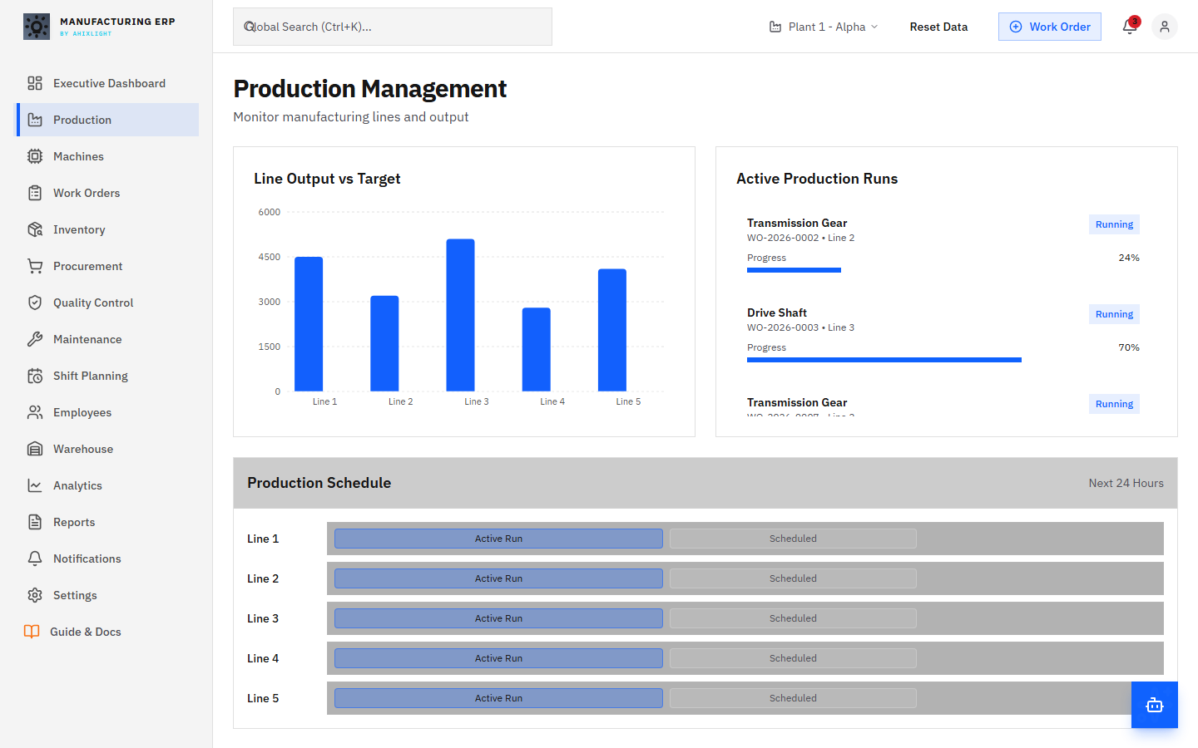Click 'Active Production Runs' heading
This screenshot has height=748, width=1198.
pyautogui.click(x=817, y=179)
